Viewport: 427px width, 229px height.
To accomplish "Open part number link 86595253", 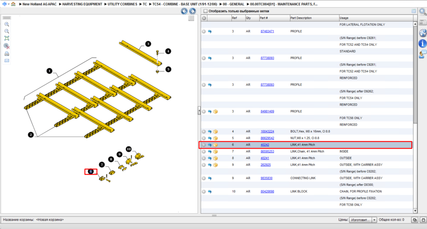I will point(267,151).
